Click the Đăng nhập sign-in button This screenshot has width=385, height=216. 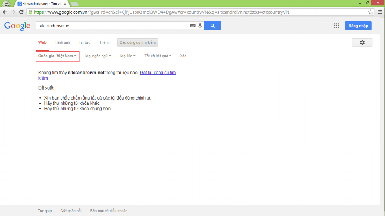(358, 26)
